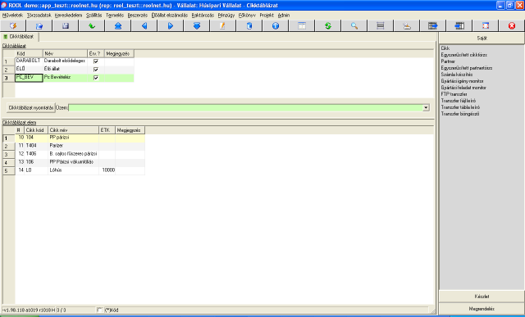Go to next record with right arrow

pyautogui.click(x=171, y=25)
